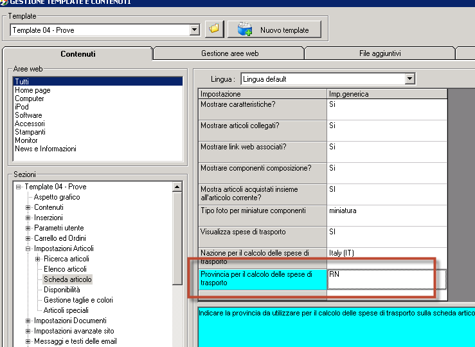
Task: Open the Lingua default dropdown
Action: coord(409,79)
